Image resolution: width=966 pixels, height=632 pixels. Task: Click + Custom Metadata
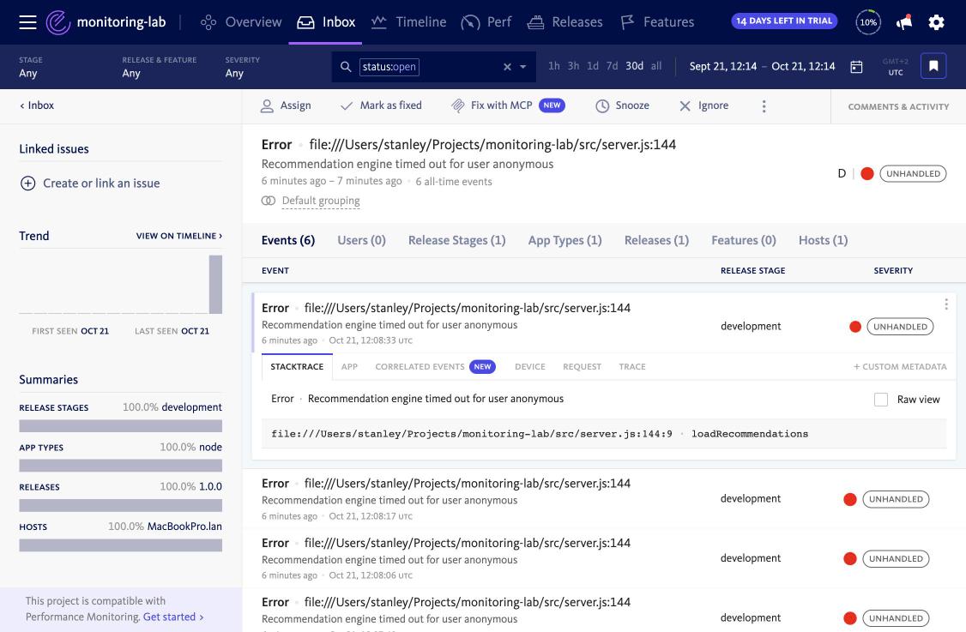[900, 366]
